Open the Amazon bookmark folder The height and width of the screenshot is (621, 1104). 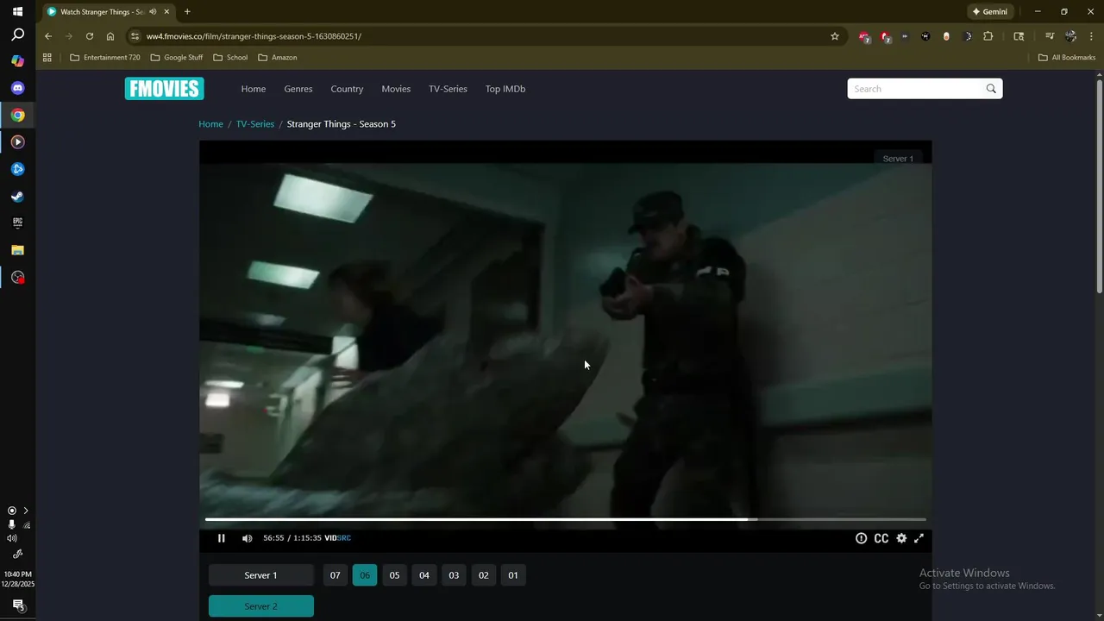pyautogui.click(x=278, y=58)
